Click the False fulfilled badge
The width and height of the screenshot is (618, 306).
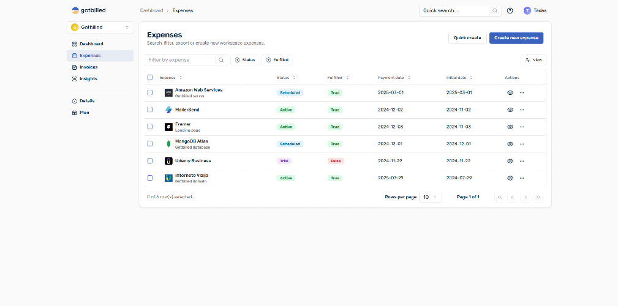(x=336, y=161)
